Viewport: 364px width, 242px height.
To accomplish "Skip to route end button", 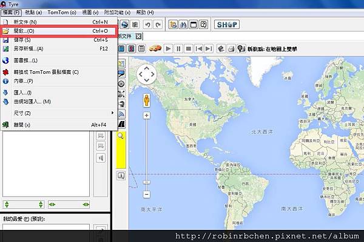I will 209,48.
